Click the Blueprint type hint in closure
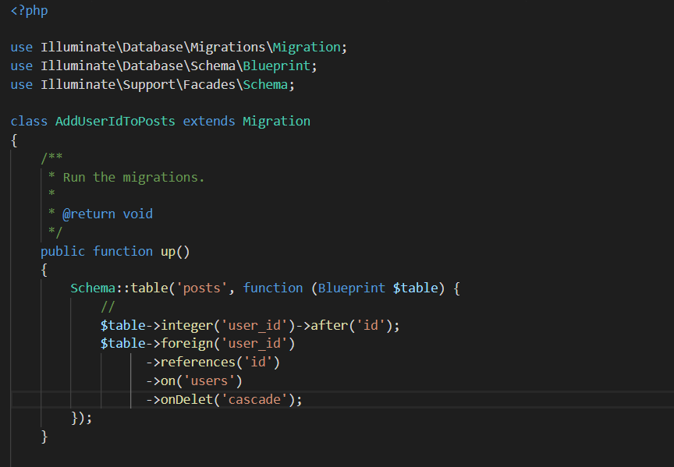 (x=351, y=288)
